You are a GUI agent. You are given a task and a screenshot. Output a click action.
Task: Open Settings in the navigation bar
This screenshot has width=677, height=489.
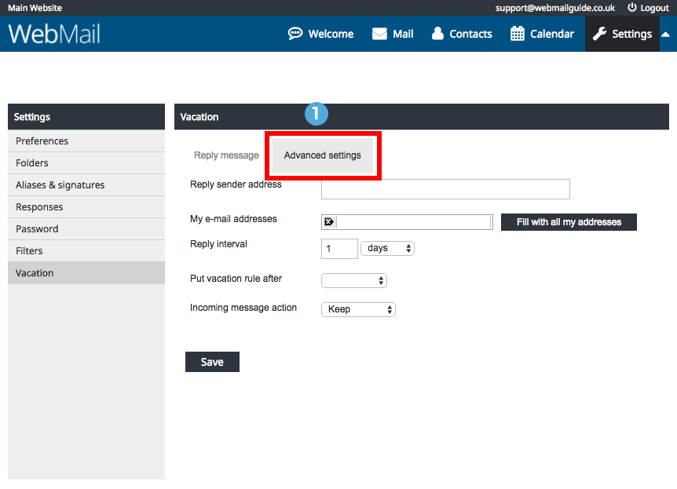tap(622, 34)
